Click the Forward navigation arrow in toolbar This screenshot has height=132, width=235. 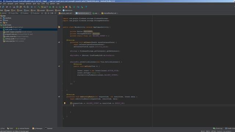tap(35, 7)
